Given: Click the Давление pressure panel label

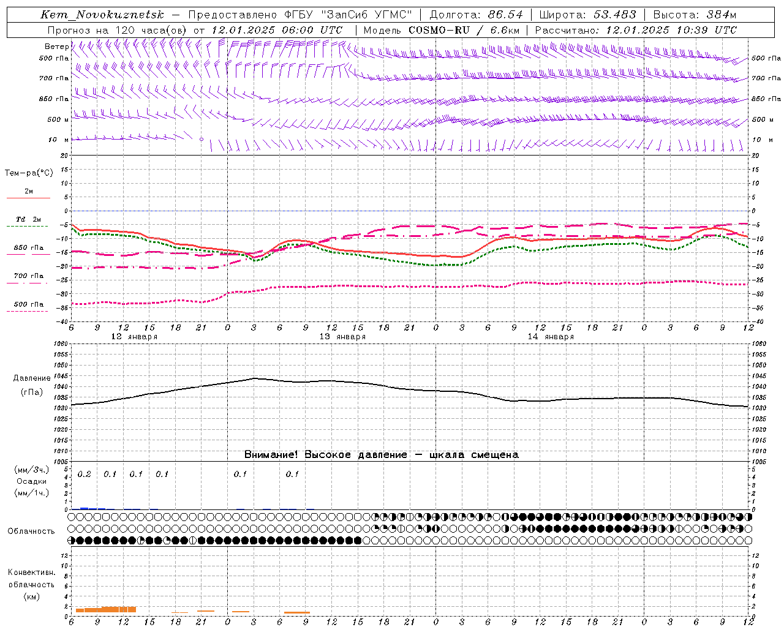Looking at the screenshot, I should 31,378.
